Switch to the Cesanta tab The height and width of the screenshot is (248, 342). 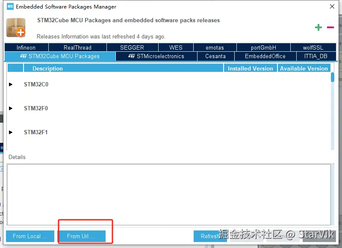pos(215,56)
